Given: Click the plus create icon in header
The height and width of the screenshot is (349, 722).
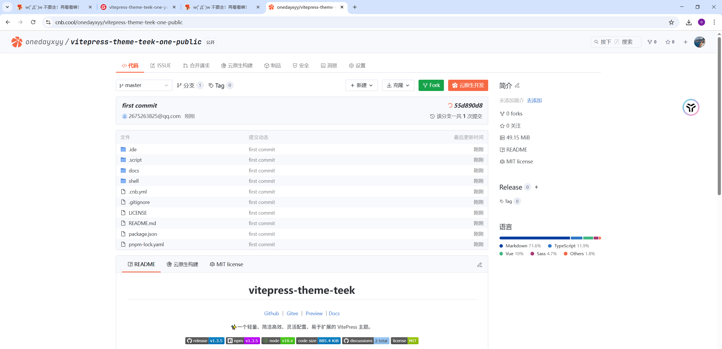Looking at the screenshot, I should point(686,42).
